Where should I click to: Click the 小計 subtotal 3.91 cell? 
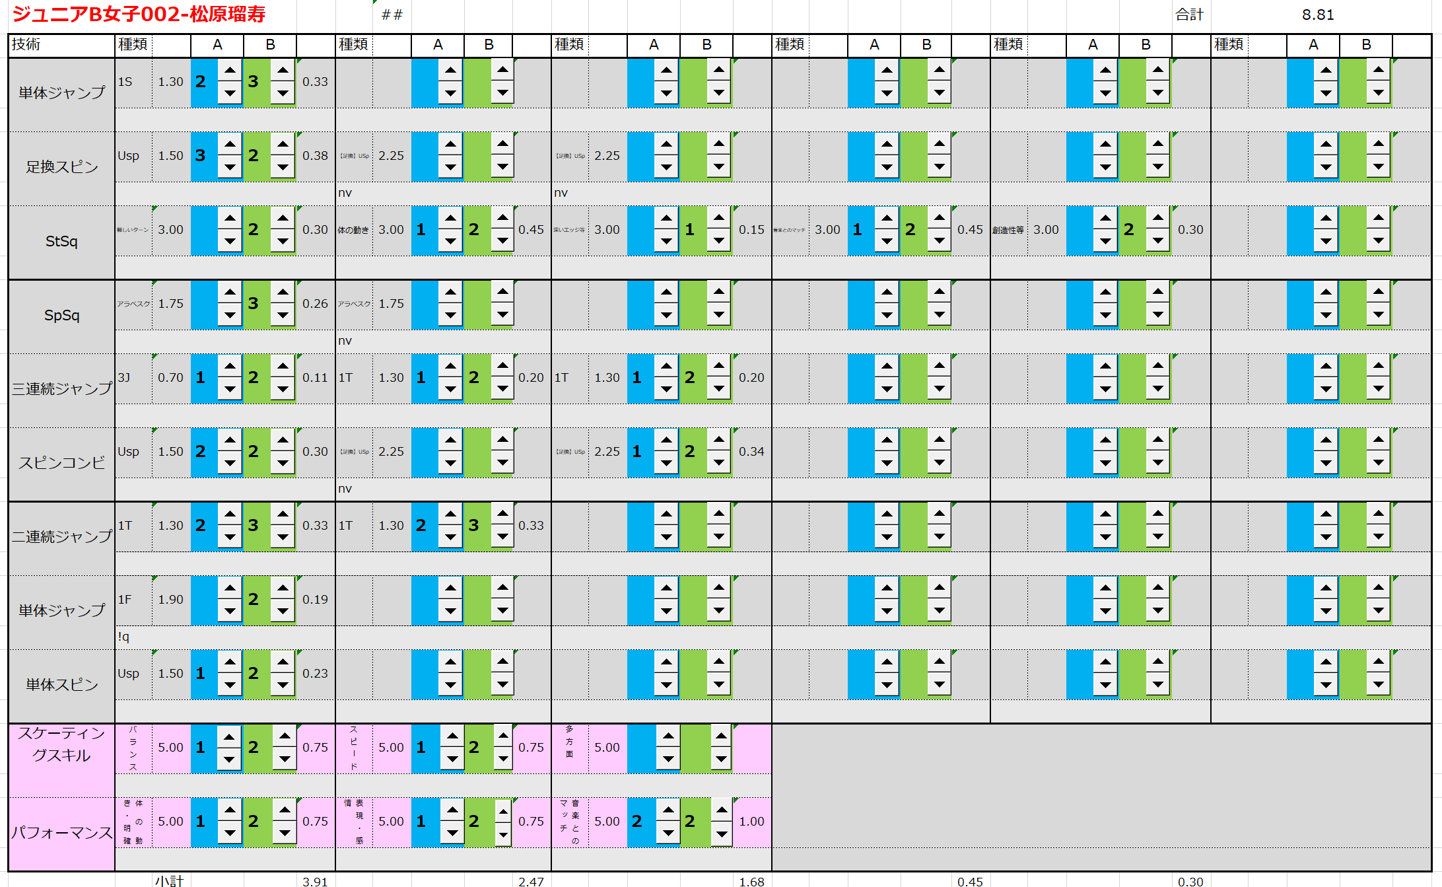pyautogui.click(x=315, y=881)
